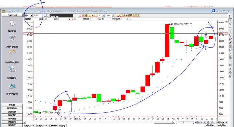Click the 'D' button in bottom toolbar
This screenshot has height=127, width=234.
213,122
